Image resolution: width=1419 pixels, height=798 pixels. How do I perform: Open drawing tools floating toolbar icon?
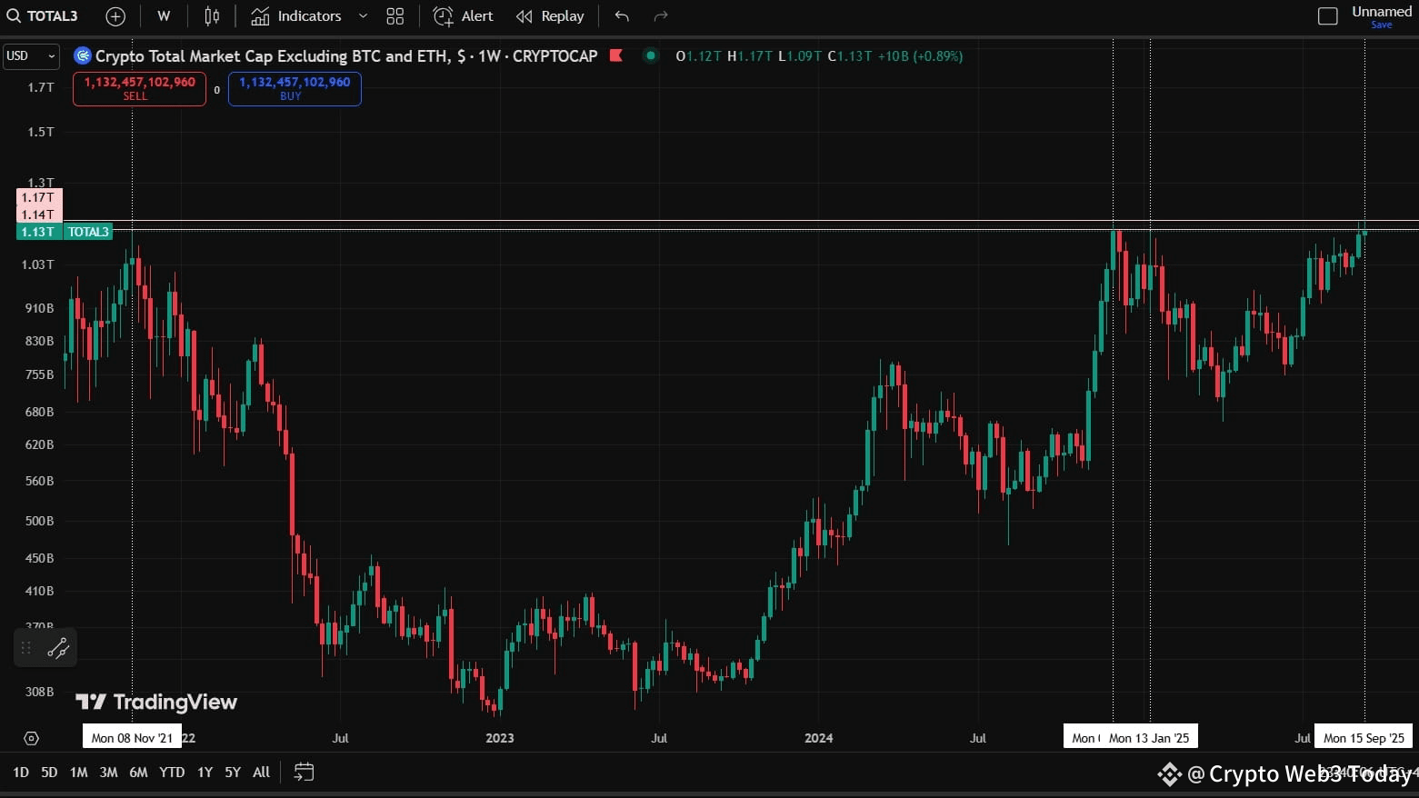[x=58, y=648]
